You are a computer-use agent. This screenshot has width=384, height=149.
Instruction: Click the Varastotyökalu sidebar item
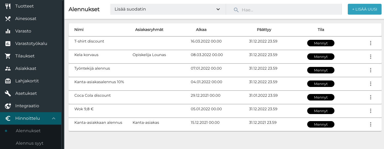pos(31,44)
